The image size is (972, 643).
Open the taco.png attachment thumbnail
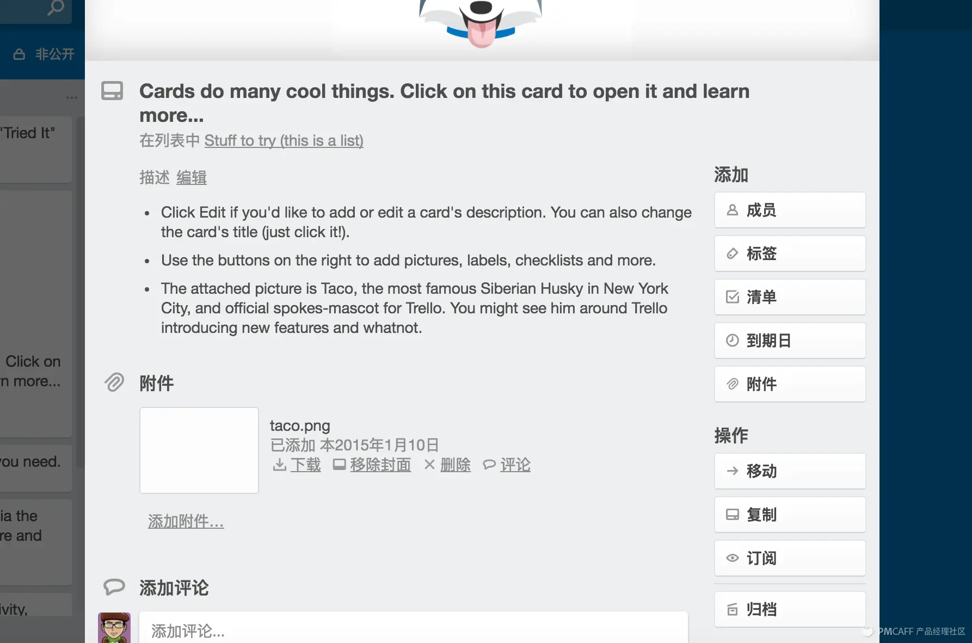[199, 450]
